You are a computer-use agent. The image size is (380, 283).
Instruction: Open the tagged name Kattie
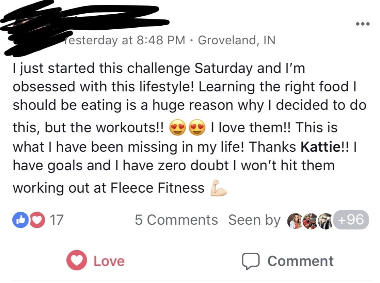point(320,147)
